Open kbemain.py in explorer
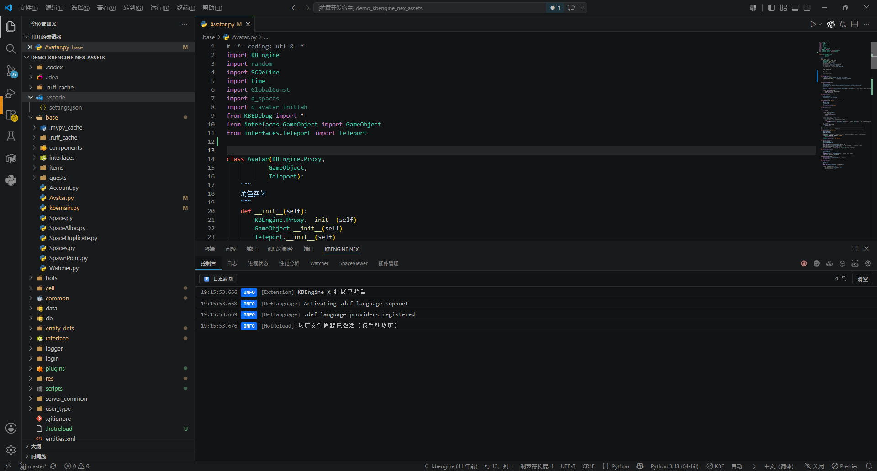 109,208
